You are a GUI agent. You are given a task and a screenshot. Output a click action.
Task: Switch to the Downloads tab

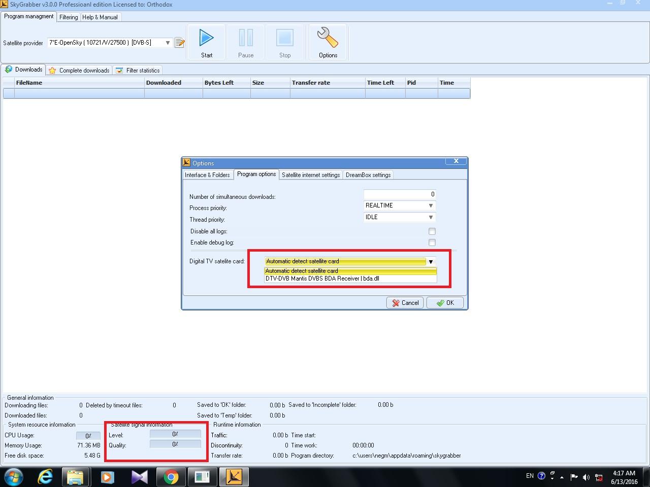[x=23, y=69]
